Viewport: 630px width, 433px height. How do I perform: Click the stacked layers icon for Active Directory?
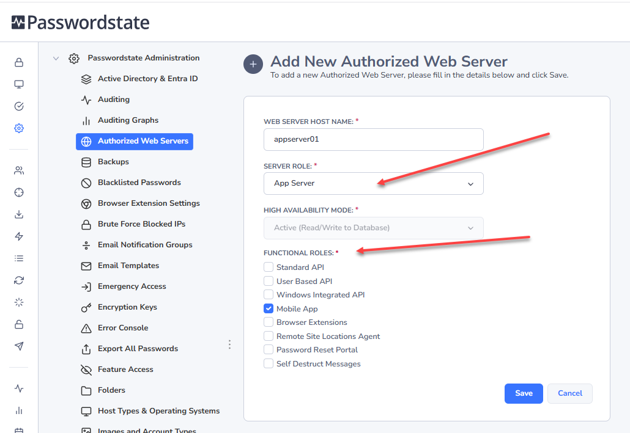tap(86, 79)
